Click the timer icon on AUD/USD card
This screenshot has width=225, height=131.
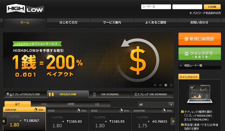pos(164,111)
